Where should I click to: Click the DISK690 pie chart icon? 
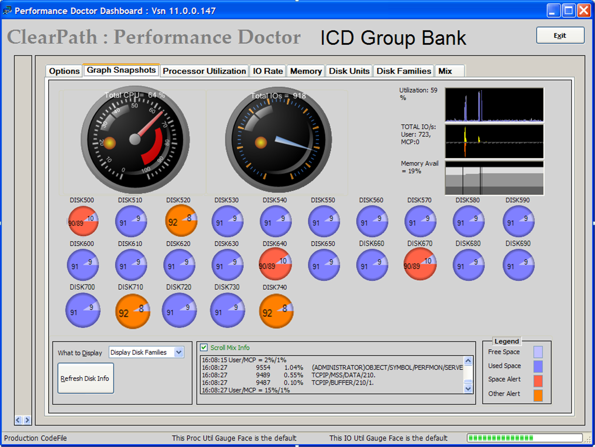coord(519,265)
